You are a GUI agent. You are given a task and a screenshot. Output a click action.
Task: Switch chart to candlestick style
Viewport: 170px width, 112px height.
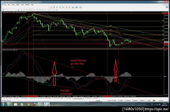click(54, 7)
